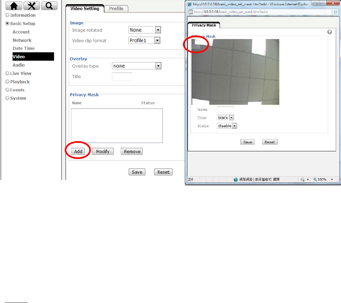Image resolution: width=341 pixels, height=303 pixels.
Task: Click the compatibility view icon in the address bar
Action: tap(335, 12)
